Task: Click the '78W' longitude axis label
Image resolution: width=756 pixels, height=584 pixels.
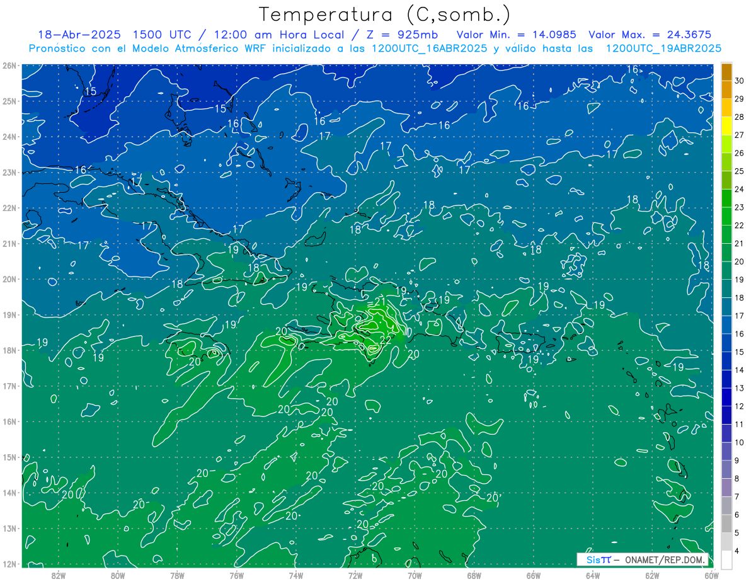Action: (x=177, y=576)
